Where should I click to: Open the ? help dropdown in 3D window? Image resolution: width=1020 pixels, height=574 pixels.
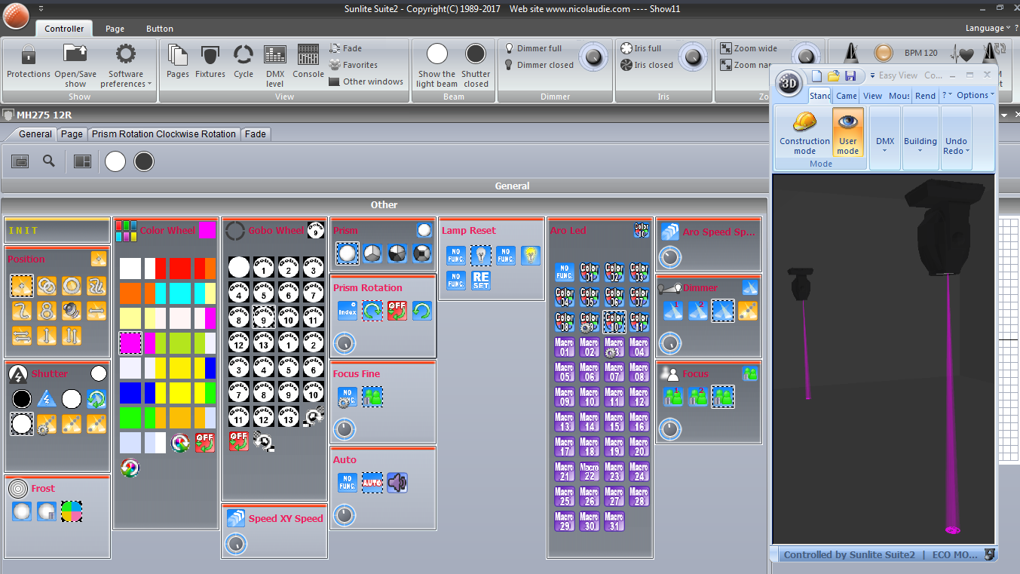[x=947, y=95]
